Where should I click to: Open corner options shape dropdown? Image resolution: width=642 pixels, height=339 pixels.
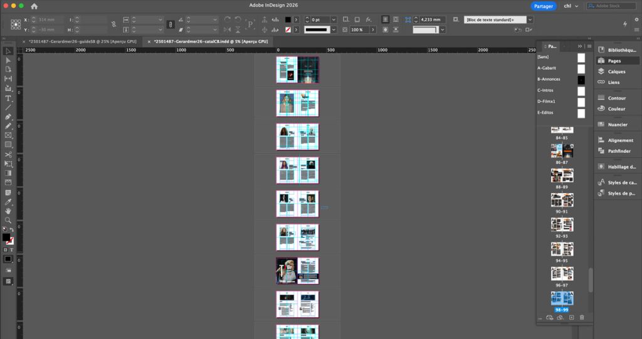pos(442,29)
